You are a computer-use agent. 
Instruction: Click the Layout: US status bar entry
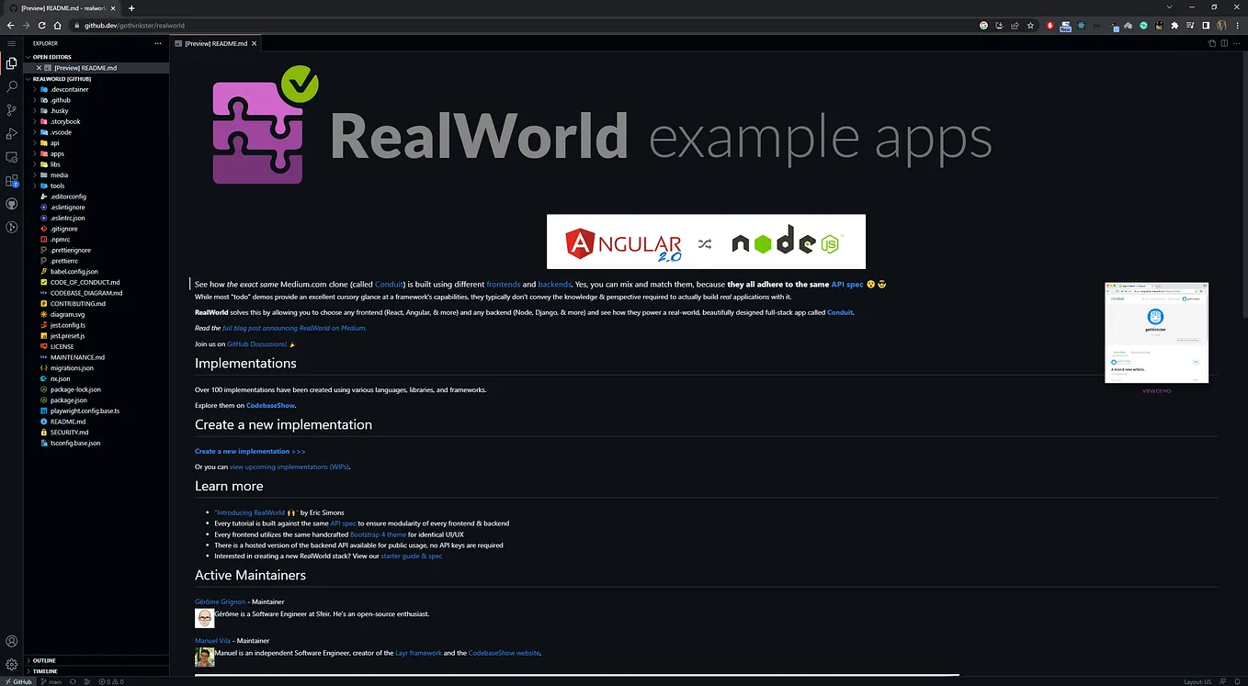pos(1197,681)
